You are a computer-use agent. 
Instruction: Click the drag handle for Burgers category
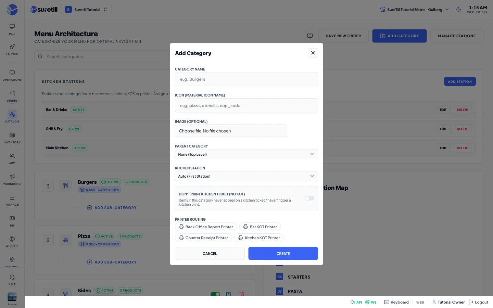(48, 186)
